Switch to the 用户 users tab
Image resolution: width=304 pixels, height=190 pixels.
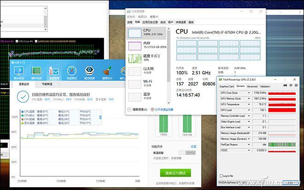170,22
